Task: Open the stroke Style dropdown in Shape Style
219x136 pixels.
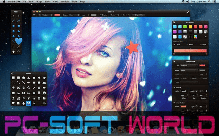Action: (189, 82)
